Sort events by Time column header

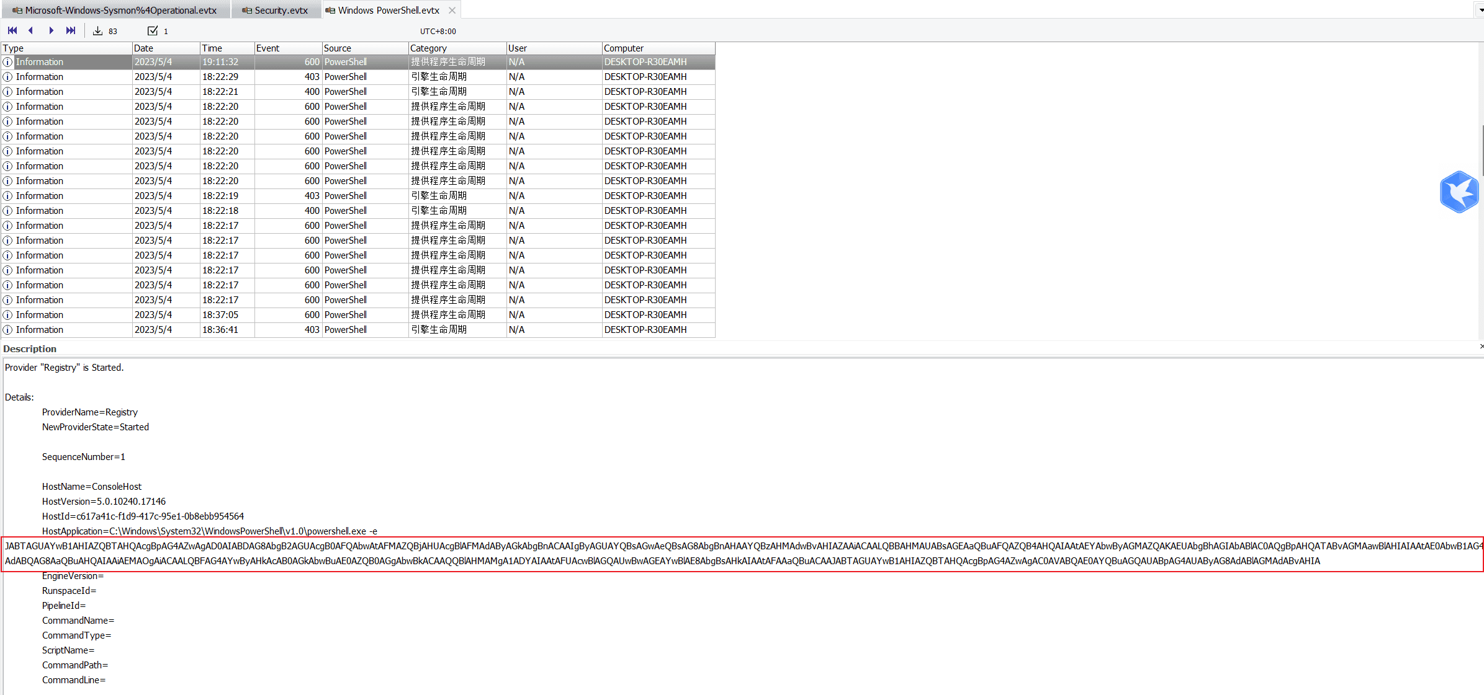pos(227,48)
